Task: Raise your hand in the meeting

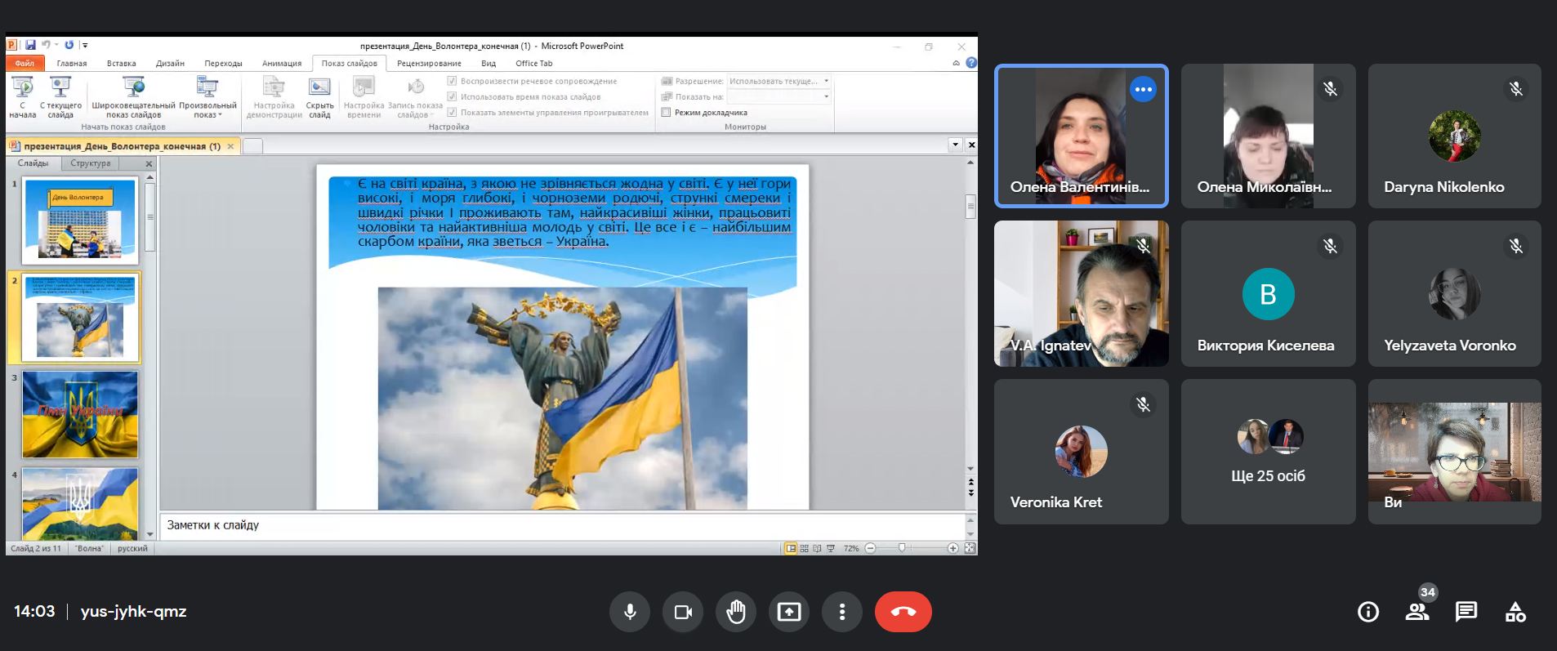Action: tap(736, 612)
